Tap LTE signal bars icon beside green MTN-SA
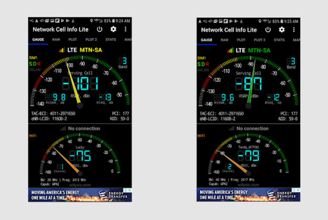 (x=230, y=50)
